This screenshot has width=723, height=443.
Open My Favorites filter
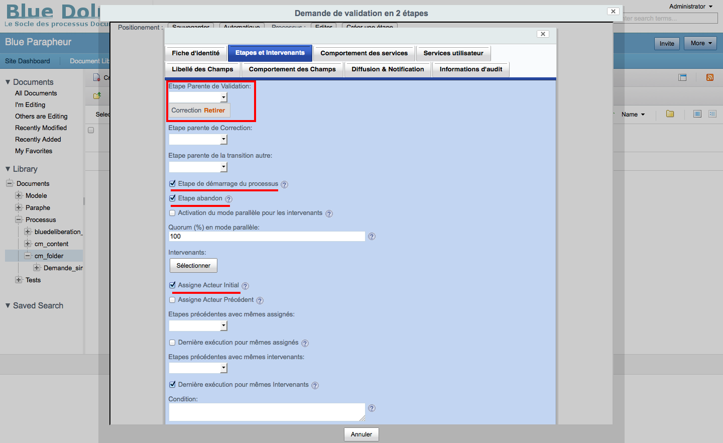coord(34,151)
